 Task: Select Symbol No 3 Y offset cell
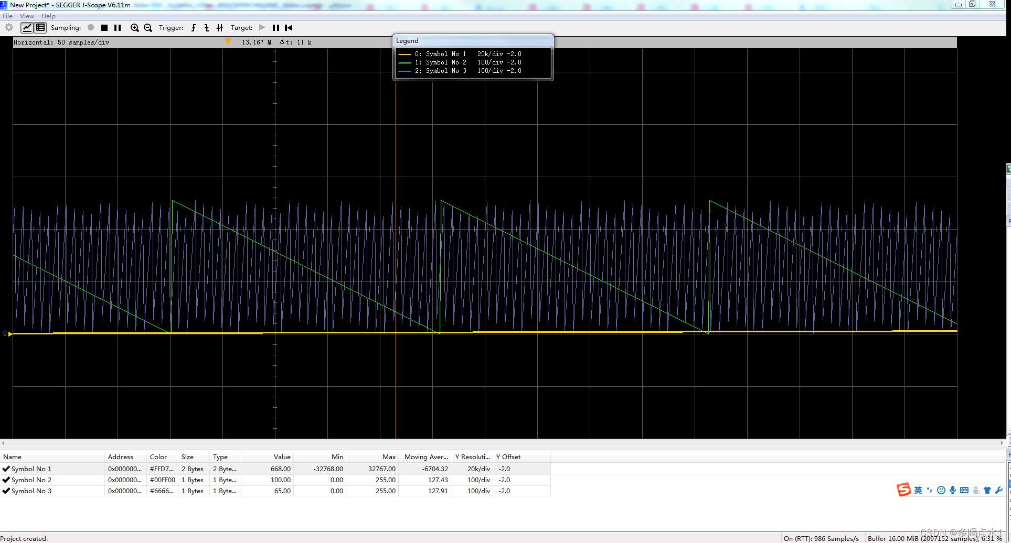pyautogui.click(x=522, y=491)
